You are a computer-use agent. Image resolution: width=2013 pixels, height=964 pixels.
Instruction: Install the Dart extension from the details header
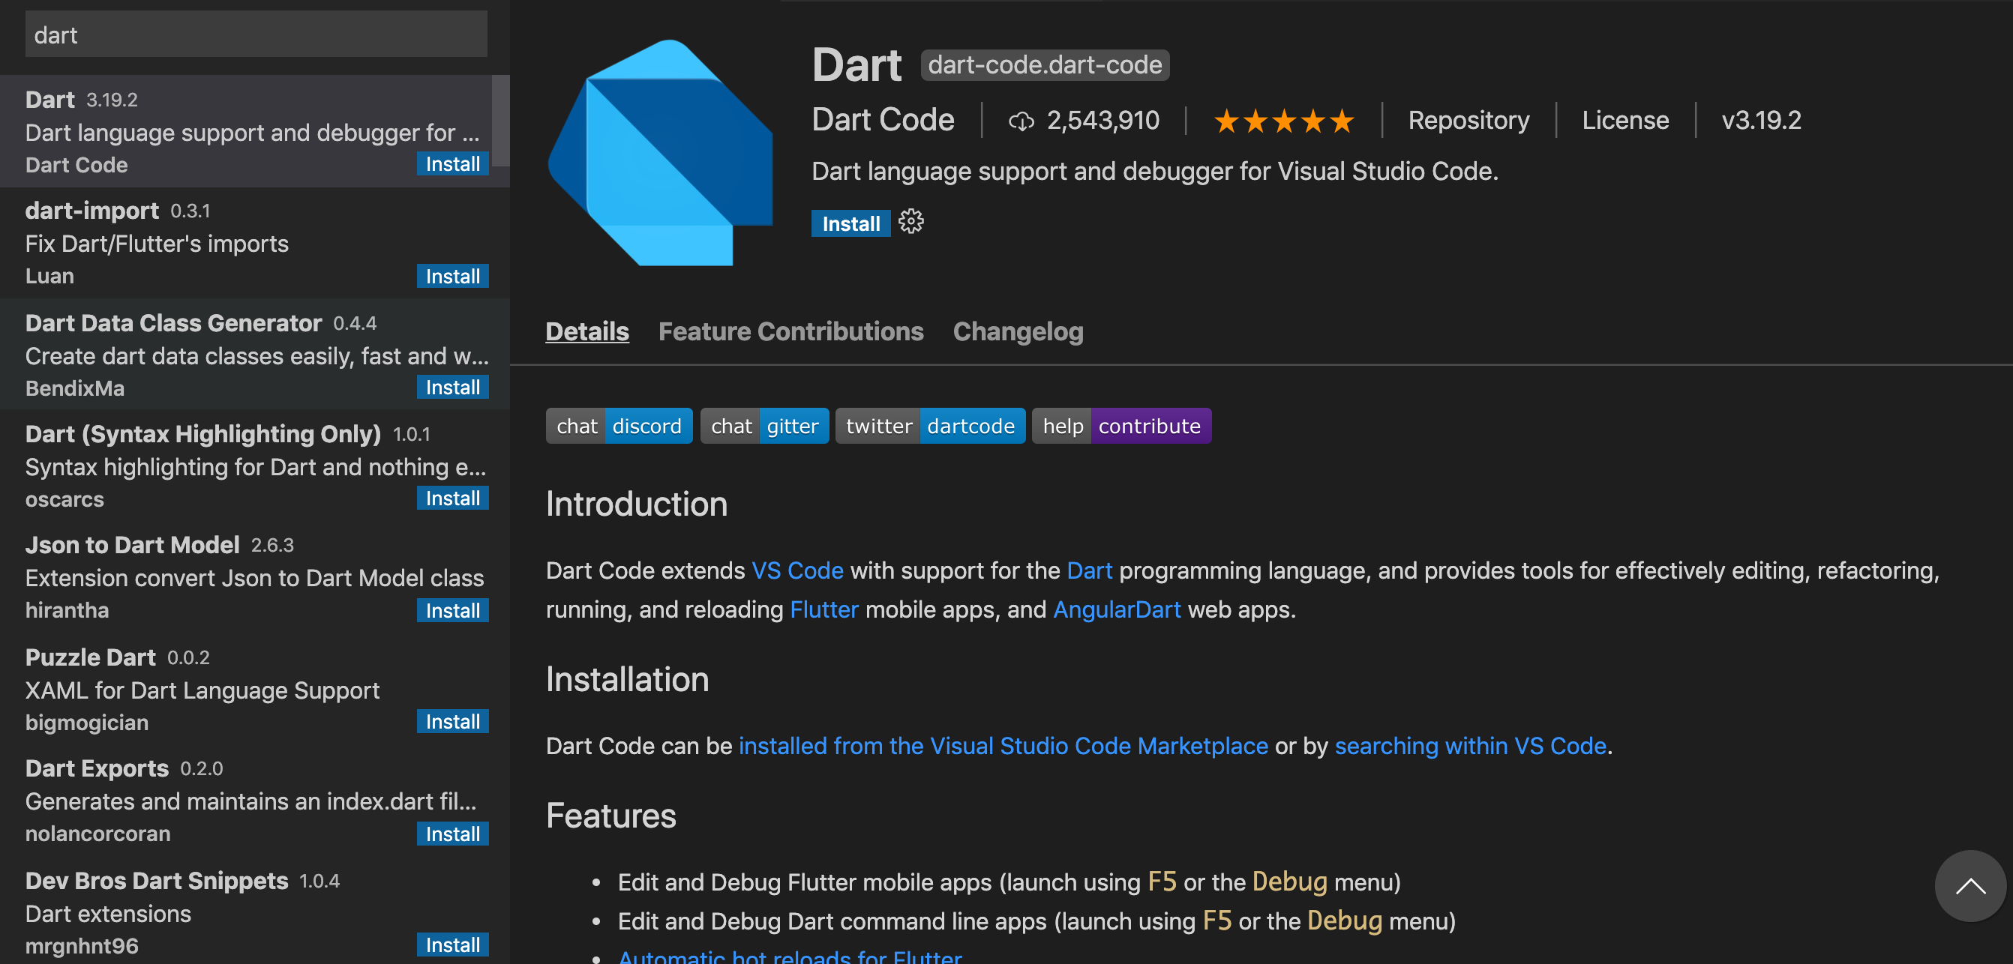[x=850, y=223]
